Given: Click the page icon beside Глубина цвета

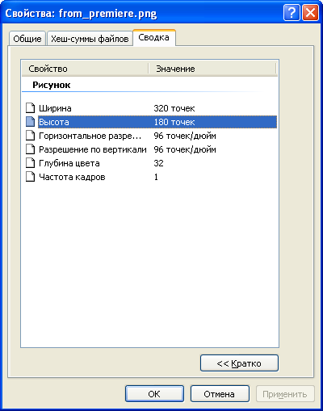Looking at the screenshot, I should coord(30,163).
